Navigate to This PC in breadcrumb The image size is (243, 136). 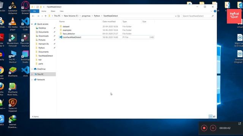[x=57, y=16]
